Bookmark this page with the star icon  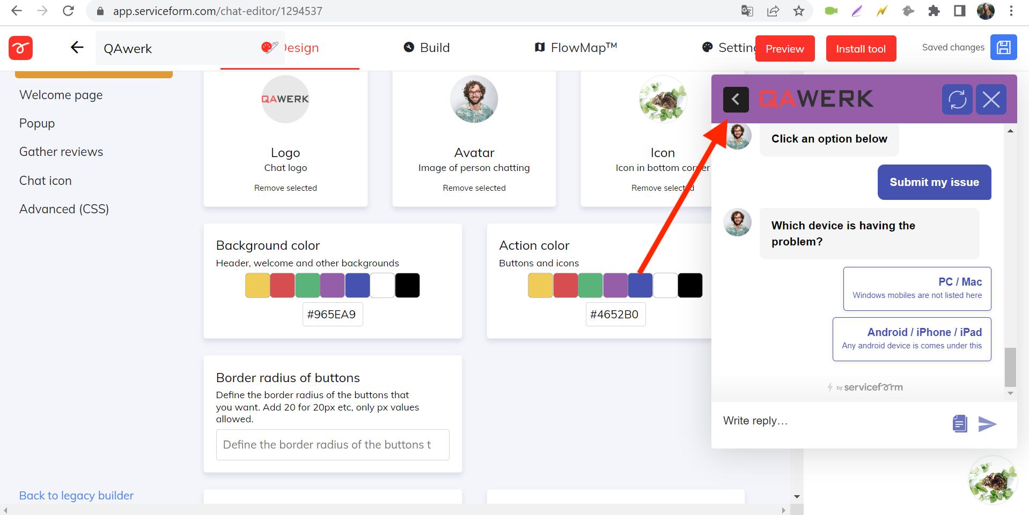click(x=799, y=11)
